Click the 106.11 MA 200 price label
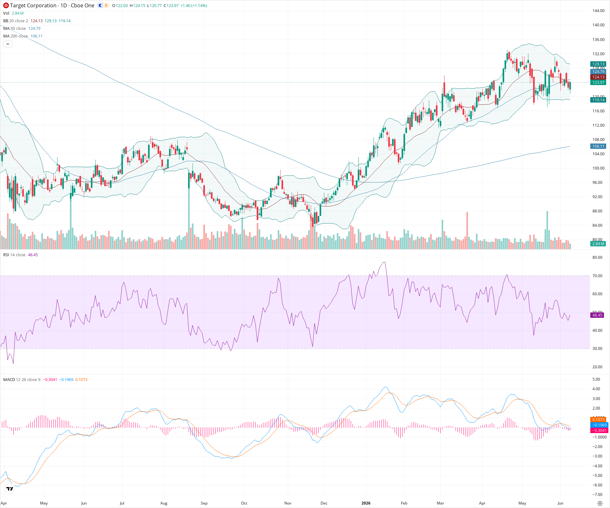Image resolution: width=610 pixels, height=508 pixels. click(x=598, y=146)
